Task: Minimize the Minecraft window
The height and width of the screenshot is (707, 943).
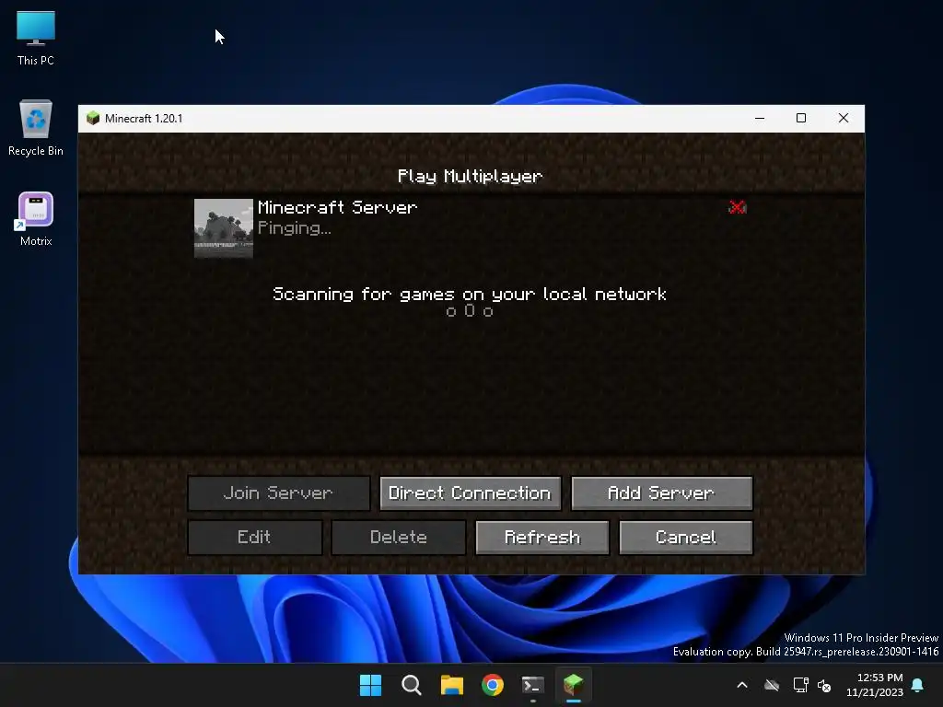Action: [x=760, y=118]
